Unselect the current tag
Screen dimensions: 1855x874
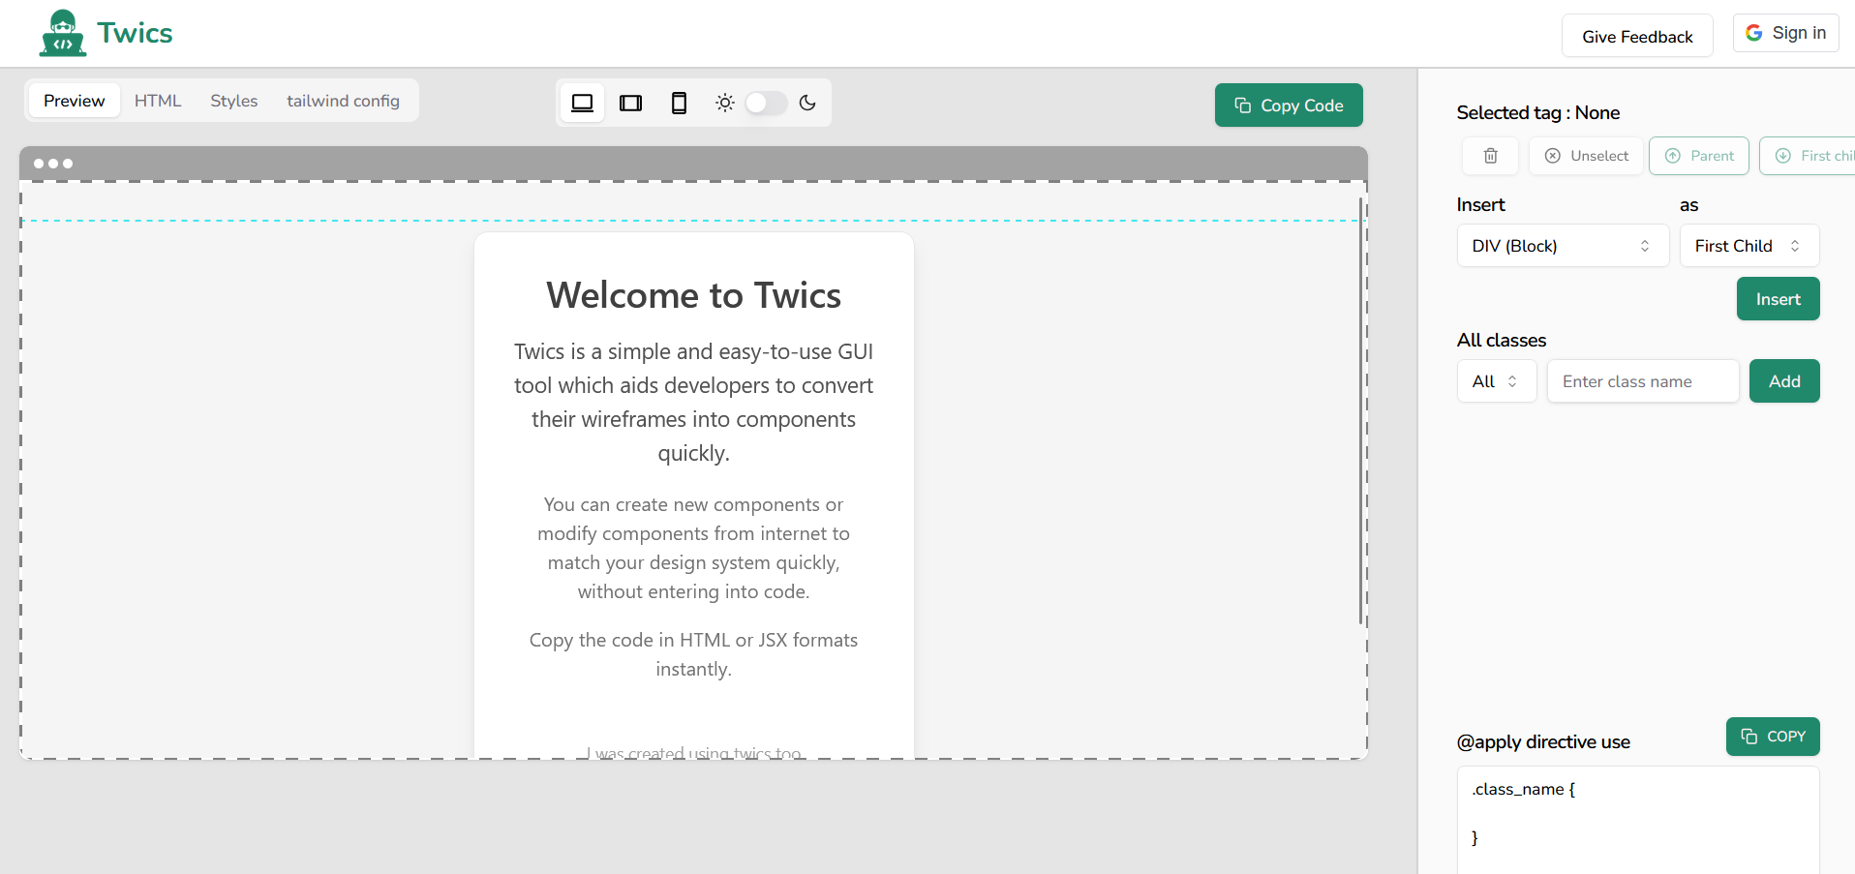pos(1585,156)
